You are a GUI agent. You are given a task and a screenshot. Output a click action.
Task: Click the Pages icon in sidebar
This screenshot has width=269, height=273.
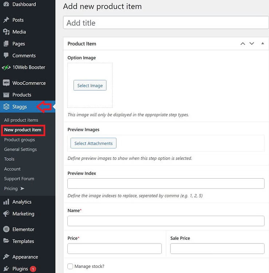pyautogui.click(x=6, y=43)
